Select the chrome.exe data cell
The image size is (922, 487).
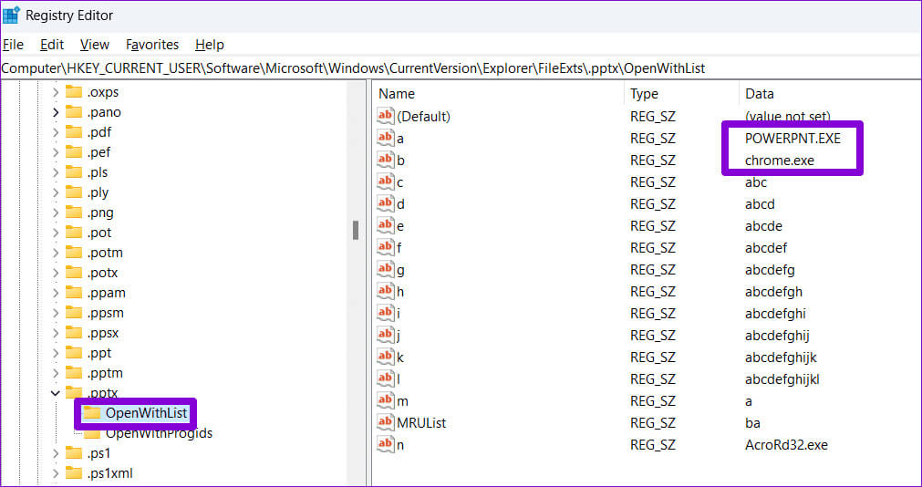coord(779,160)
